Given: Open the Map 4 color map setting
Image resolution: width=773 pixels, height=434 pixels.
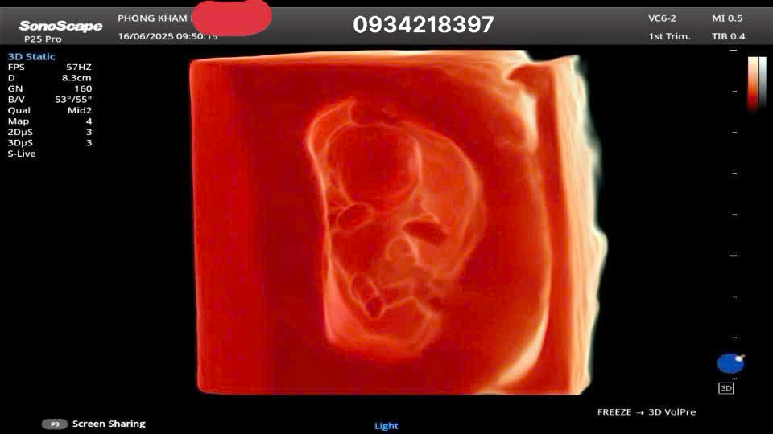Looking at the screenshot, I should pos(50,121).
